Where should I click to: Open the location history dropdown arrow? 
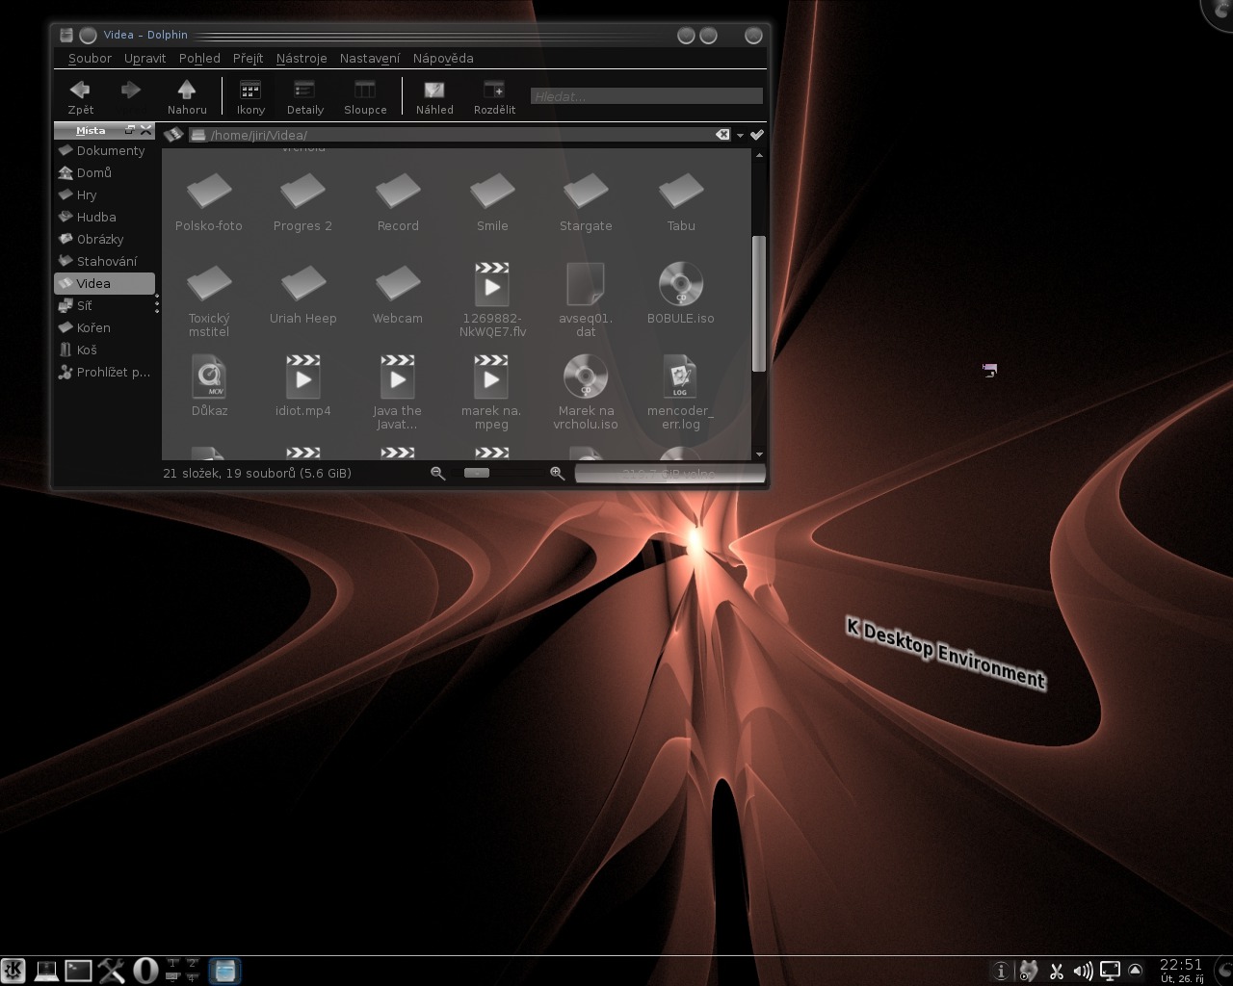(740, 136)
